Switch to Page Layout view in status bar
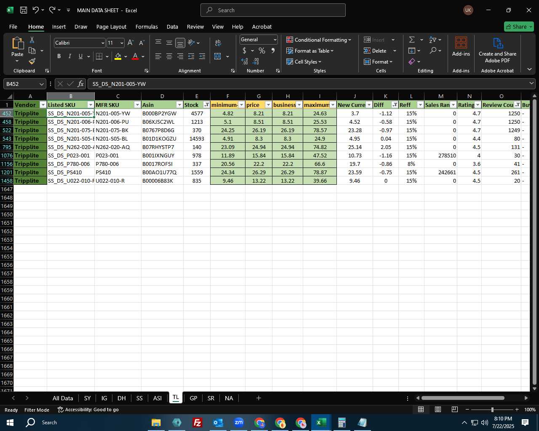The height and width of the screenshot is (431, 539). pos(438,410)
